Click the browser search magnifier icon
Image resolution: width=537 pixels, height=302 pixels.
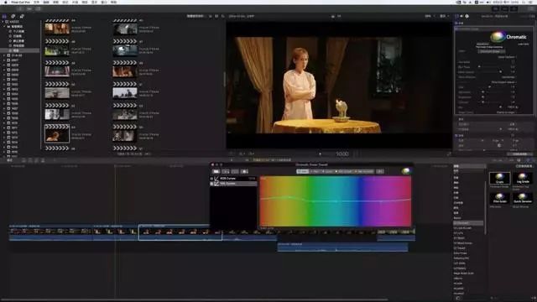point(223,16)
